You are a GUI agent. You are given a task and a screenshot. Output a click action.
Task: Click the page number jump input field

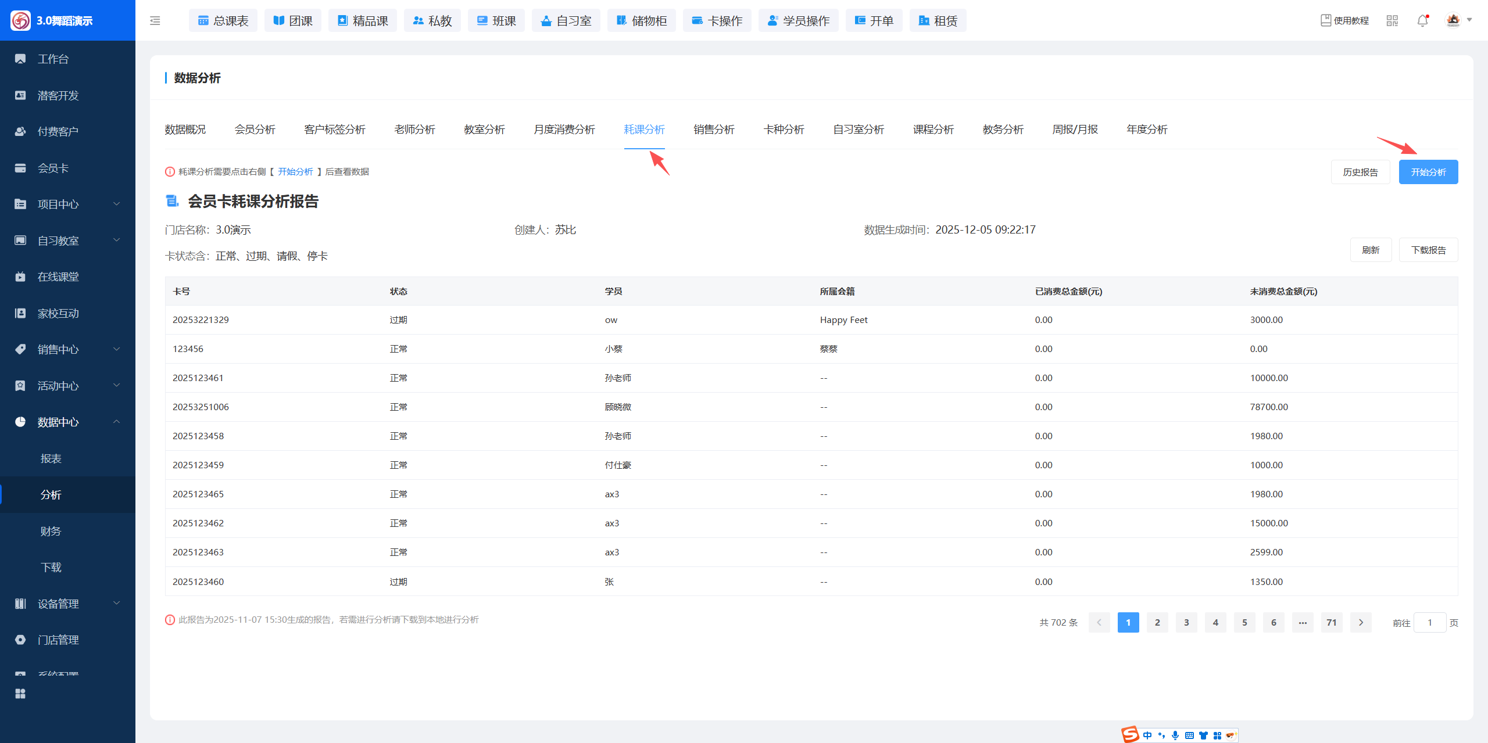(x=1429, y=622)
